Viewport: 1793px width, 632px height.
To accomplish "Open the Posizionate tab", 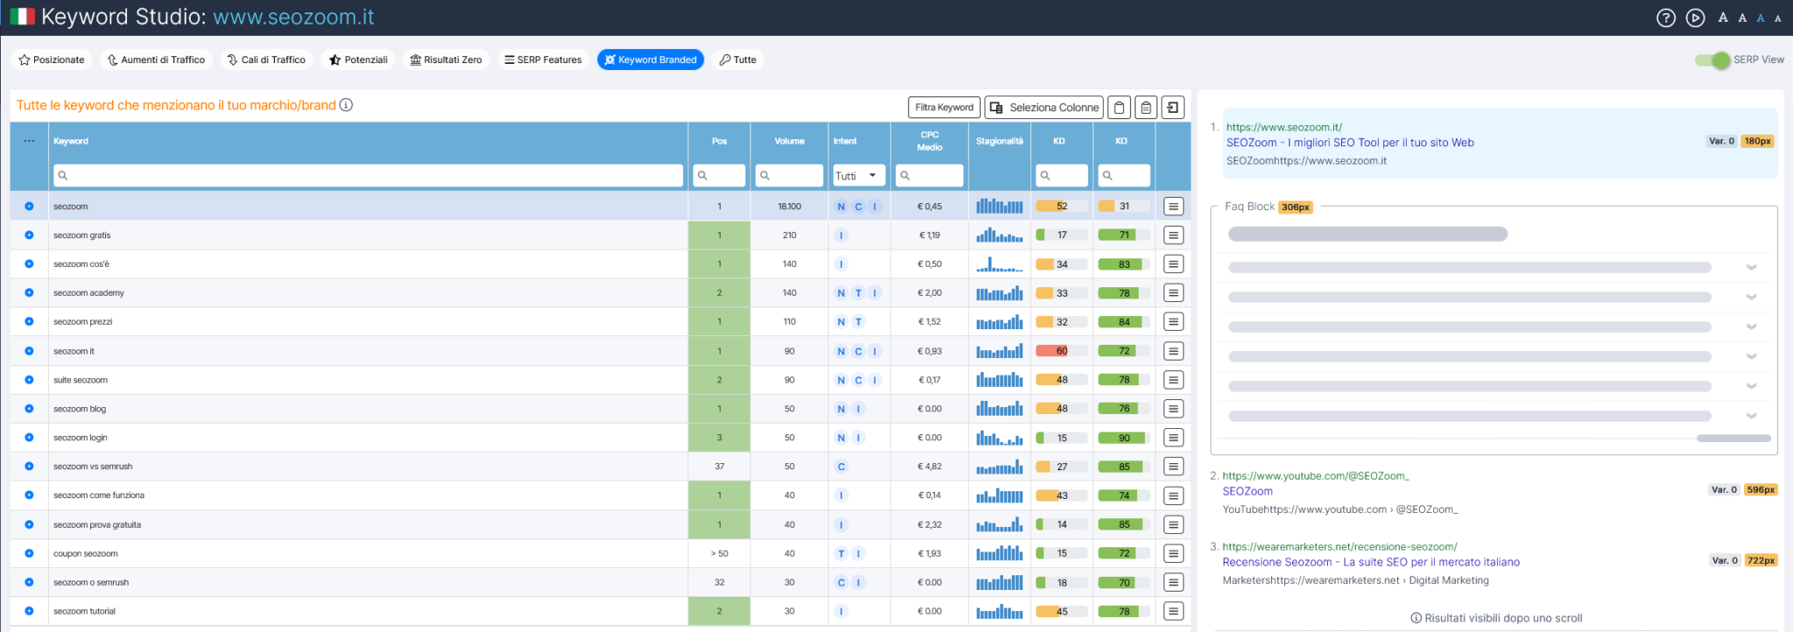I will 52,60.
